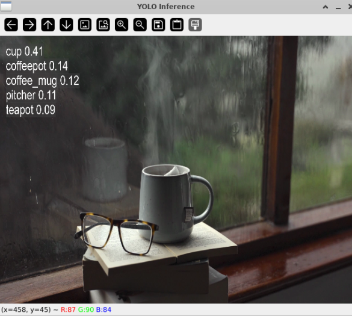352x316 pixels.
Task: Zoom out with the magnifier minus icon
Action: [140, 25]
